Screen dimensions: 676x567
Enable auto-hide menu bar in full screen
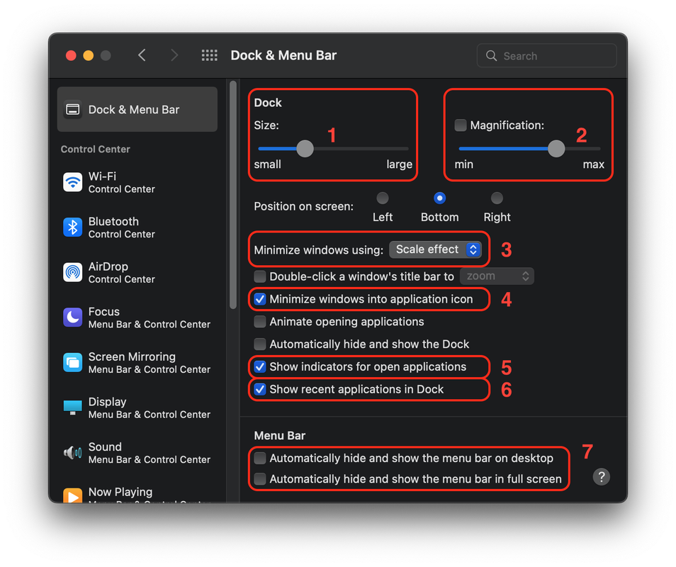click(260, 479)
